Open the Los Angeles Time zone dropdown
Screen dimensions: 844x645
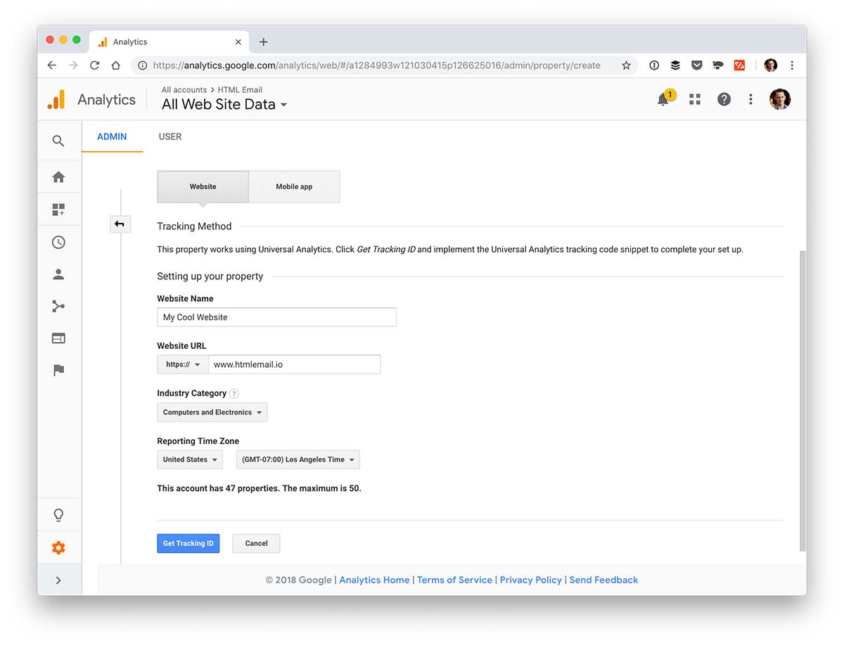point(298,459)
